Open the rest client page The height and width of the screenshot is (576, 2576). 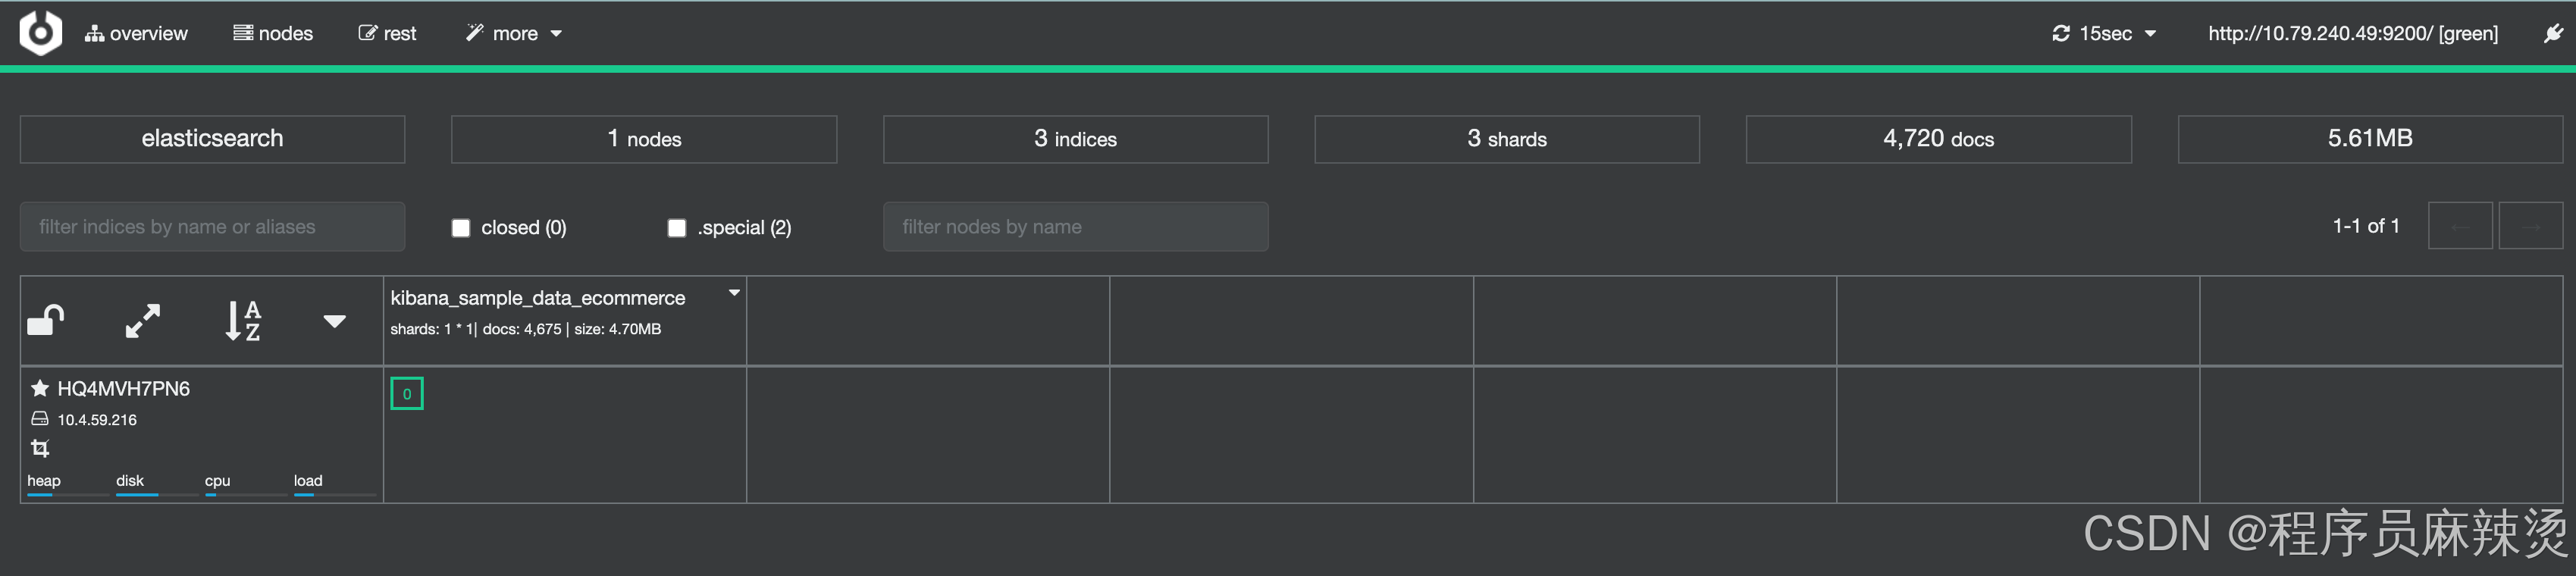(387, 33)
